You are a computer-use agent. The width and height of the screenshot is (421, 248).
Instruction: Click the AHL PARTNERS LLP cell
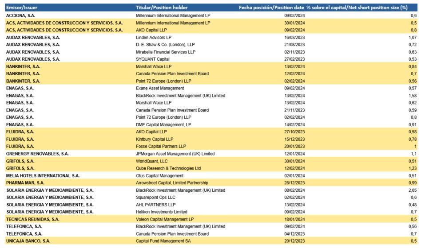pyautogui.click(x=156, y=205)
